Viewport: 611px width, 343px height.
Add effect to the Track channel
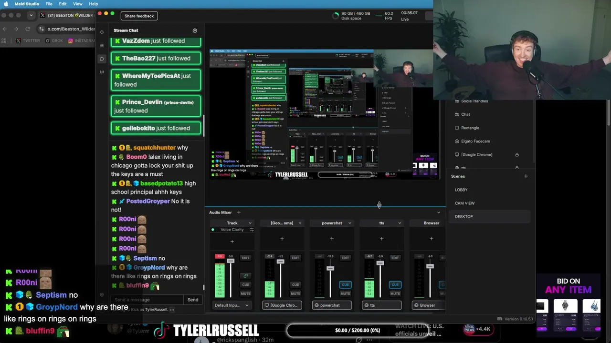(232, 242)
